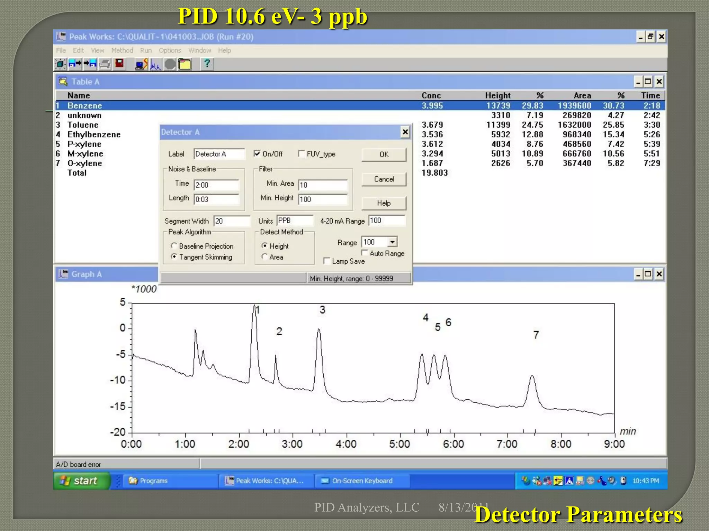
Task: Select Tangent Skimming peak algorithm
Action: [x=174, y=257]
